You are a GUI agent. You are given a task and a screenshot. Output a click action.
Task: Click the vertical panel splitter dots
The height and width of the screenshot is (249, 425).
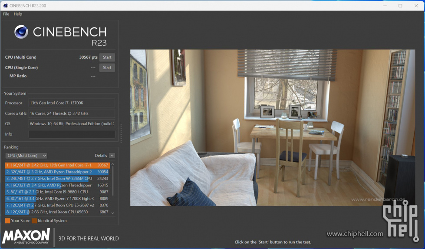tap(121, 133)
